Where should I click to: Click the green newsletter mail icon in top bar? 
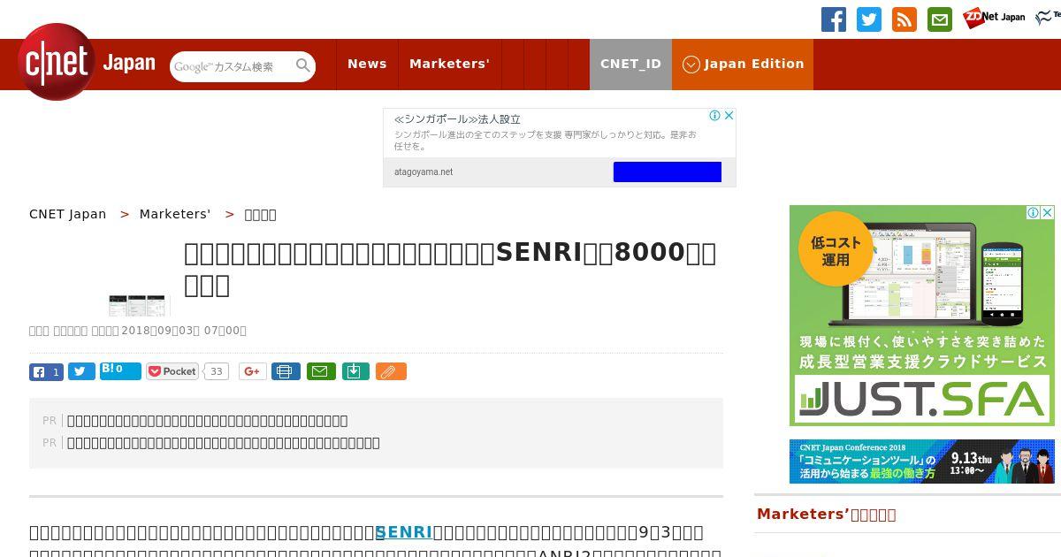coord(940,19)
